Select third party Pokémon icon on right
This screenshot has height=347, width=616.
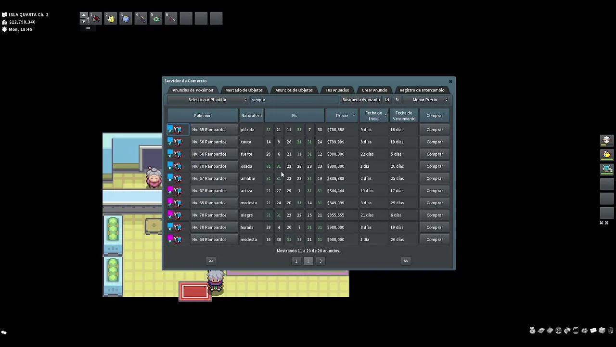click(x=606, y=169)
